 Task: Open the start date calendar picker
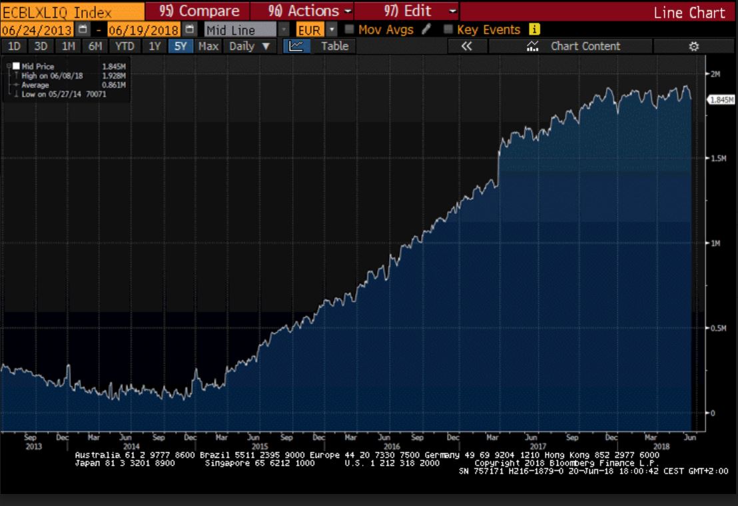click(x=83, y=30)
